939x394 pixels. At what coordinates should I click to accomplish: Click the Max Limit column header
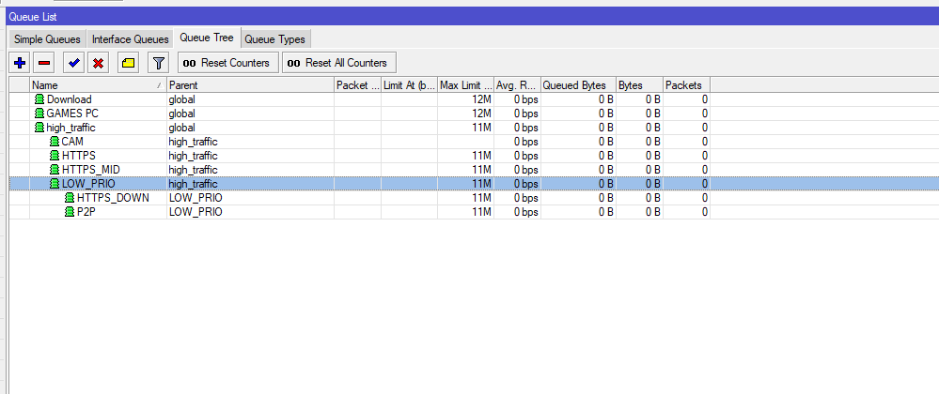coord(465,85)
